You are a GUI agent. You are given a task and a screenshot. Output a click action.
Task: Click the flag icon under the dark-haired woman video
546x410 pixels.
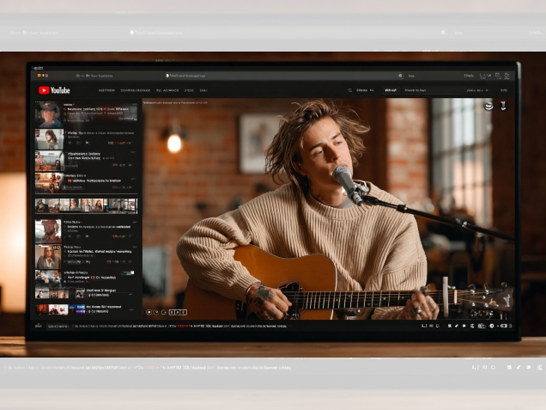[x=87, y=143]
